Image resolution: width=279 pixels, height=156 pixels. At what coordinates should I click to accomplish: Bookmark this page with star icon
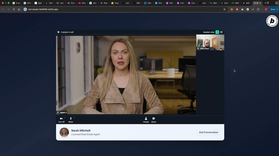pos(225,9)
